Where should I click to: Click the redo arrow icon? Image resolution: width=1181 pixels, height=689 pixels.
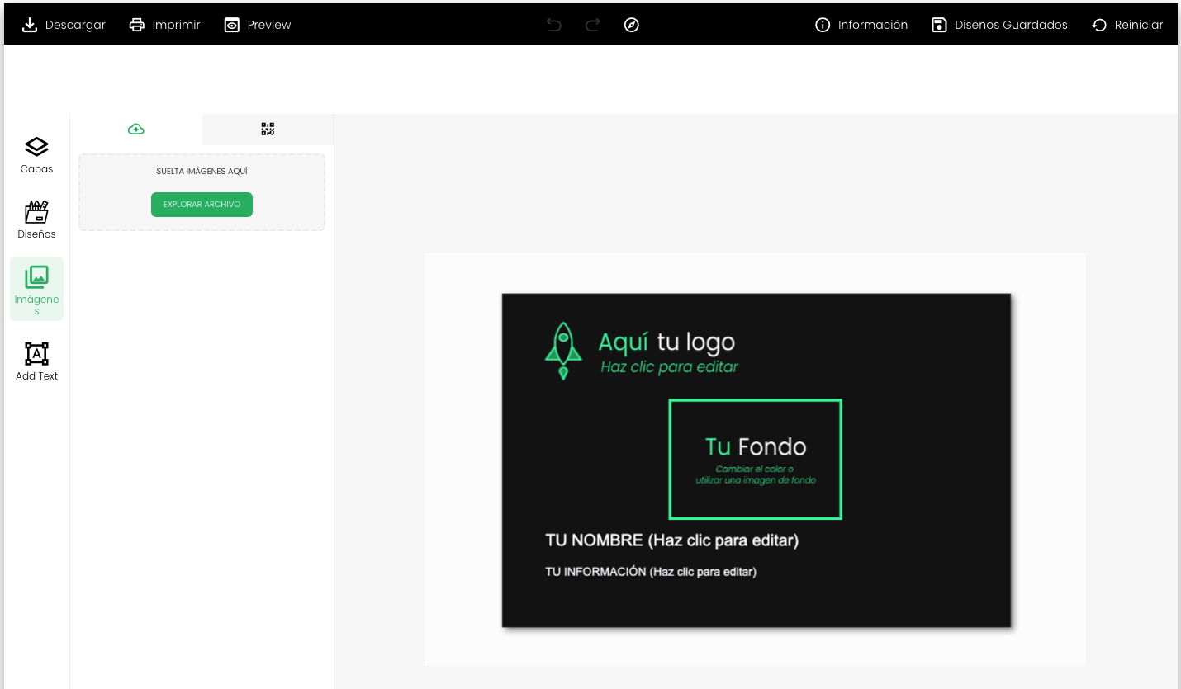[592, 25]
